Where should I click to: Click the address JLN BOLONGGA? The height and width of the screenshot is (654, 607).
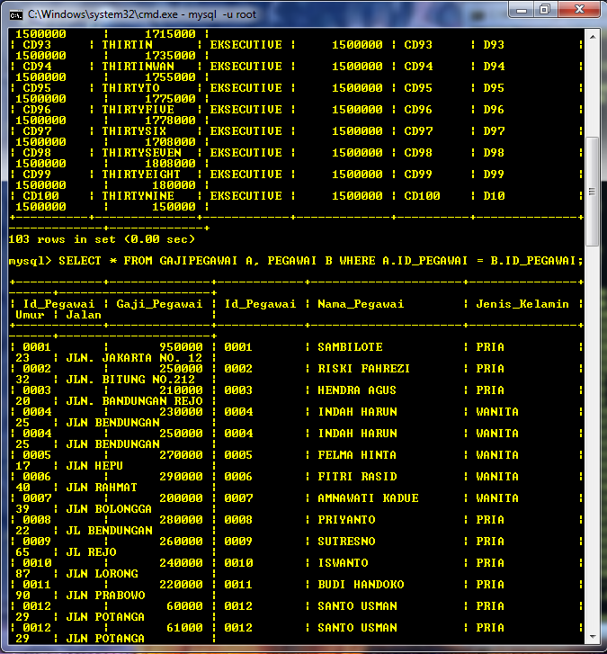(109, 509)
